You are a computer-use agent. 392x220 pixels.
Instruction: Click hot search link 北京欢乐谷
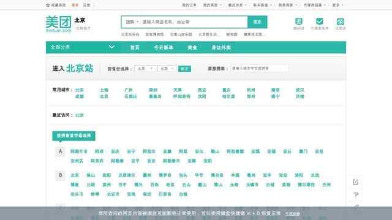(130, 34)
